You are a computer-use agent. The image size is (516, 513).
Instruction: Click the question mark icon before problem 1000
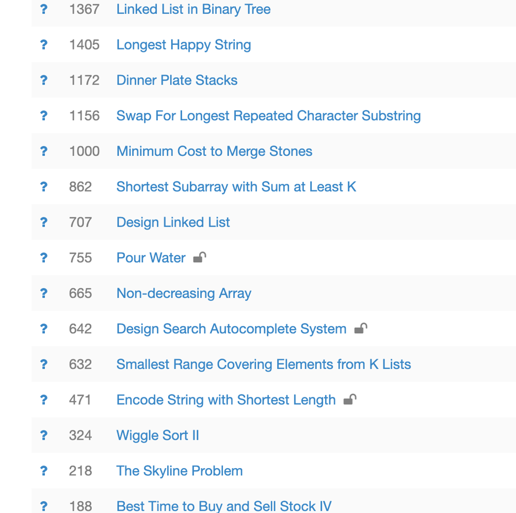[x=44, y=151]
